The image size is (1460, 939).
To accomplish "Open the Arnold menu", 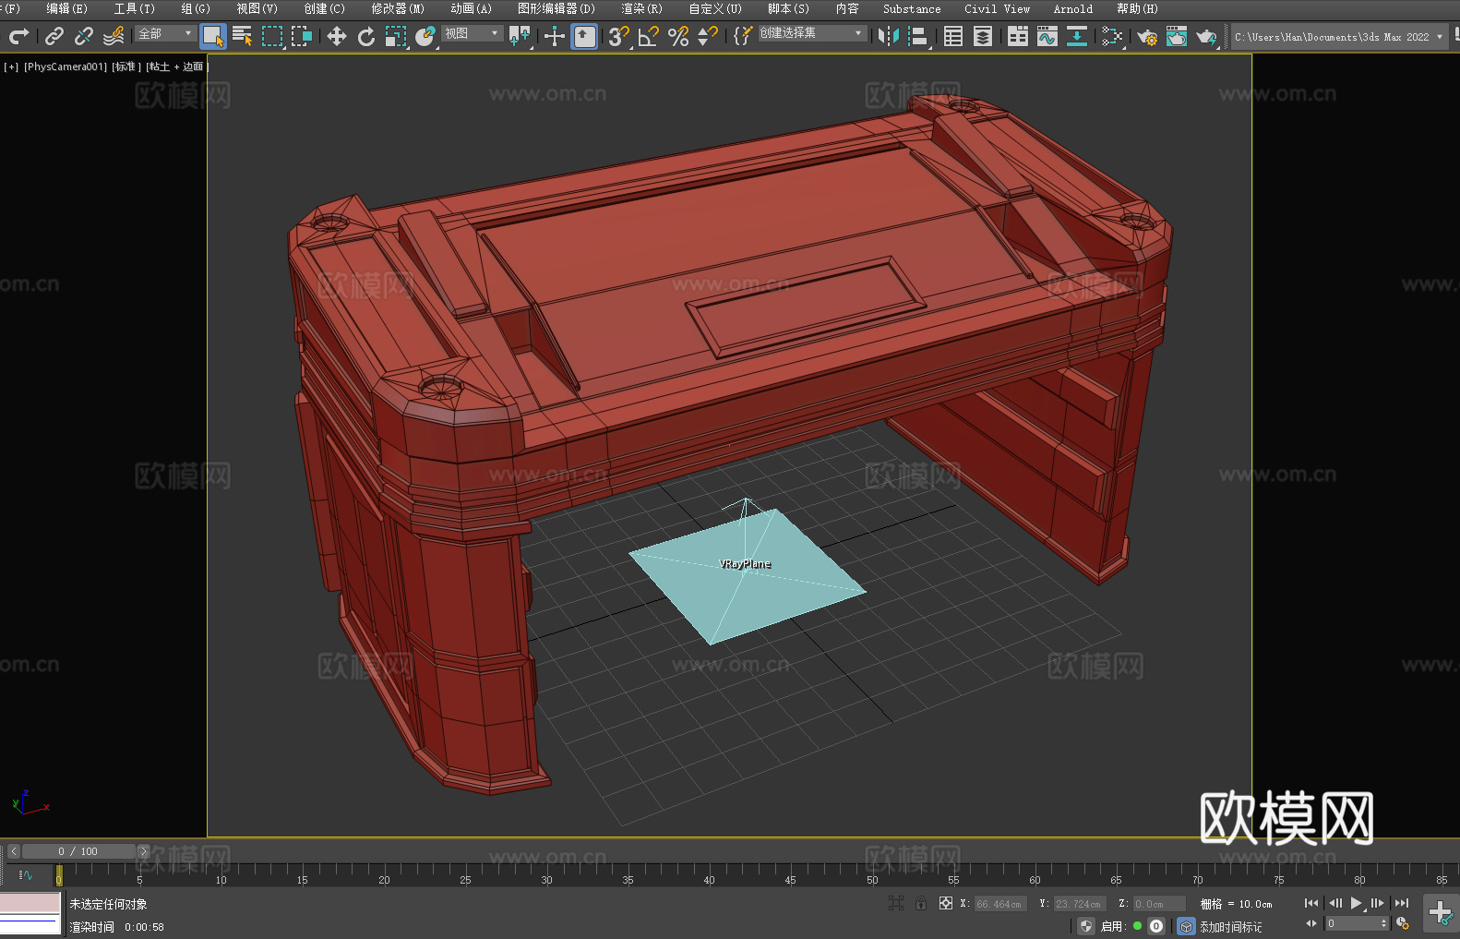I will [1072, 8].
